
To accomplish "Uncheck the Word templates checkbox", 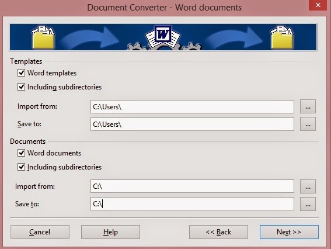I will click(x=21, y=73).
